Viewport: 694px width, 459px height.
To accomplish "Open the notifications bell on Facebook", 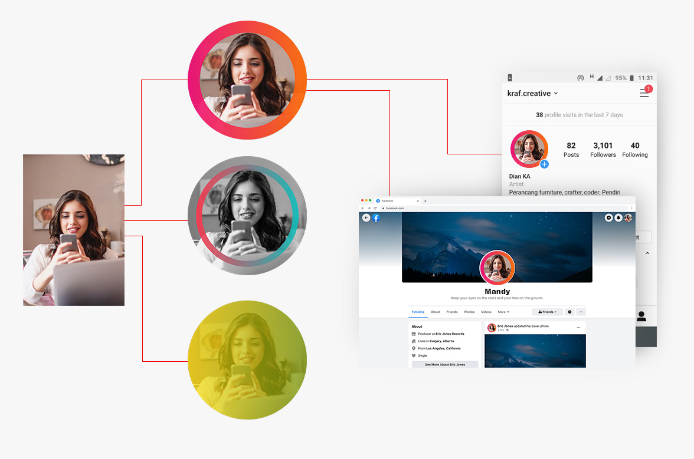I will pyautogui.click(x=618, y=217).
